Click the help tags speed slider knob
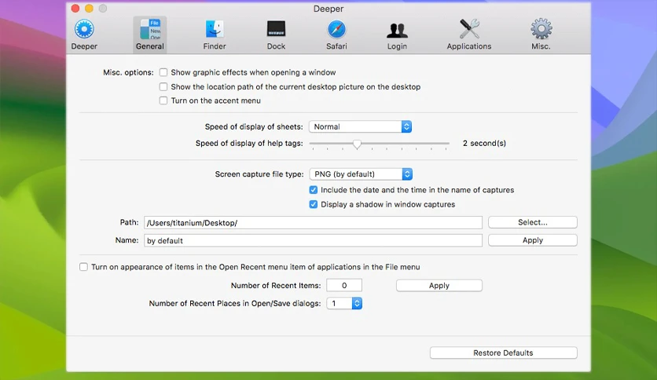 pos(357,144)
